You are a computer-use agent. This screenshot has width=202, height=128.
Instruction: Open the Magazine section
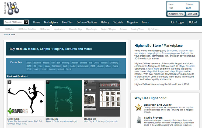click(132, 22)
